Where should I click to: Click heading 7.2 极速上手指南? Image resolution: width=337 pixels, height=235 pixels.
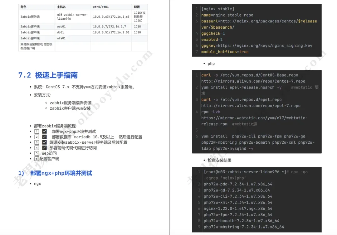[48, 75]
